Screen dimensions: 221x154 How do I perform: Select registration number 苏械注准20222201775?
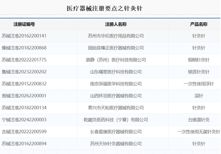click(24, 60)
